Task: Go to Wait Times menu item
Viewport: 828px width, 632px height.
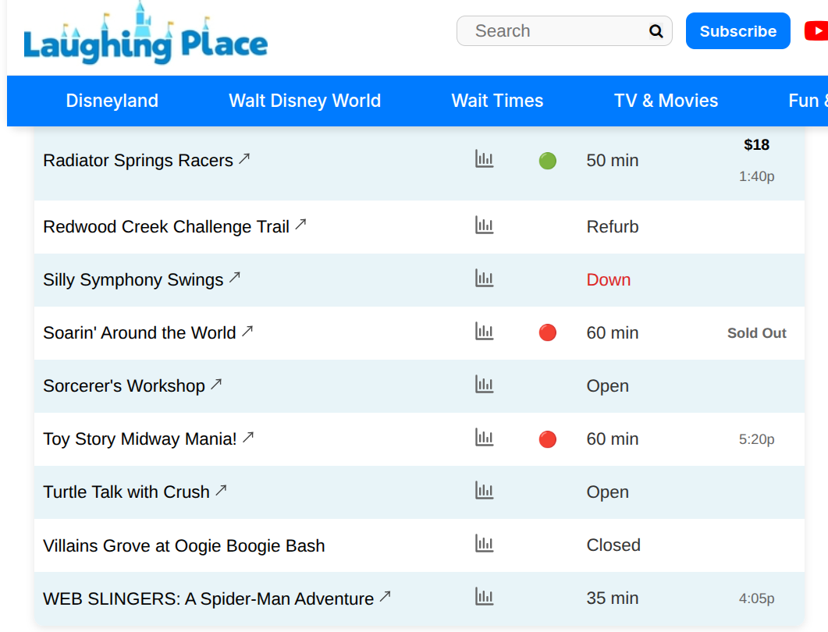Action: click(497, 101)
